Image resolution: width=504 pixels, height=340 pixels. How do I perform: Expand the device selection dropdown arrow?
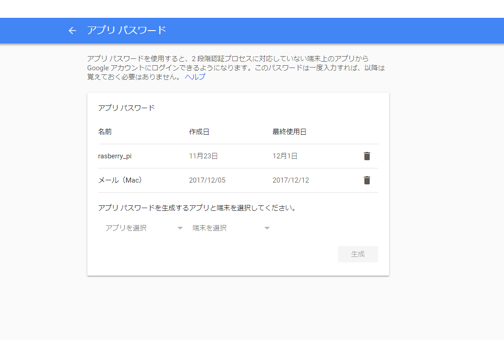point(267,228)
